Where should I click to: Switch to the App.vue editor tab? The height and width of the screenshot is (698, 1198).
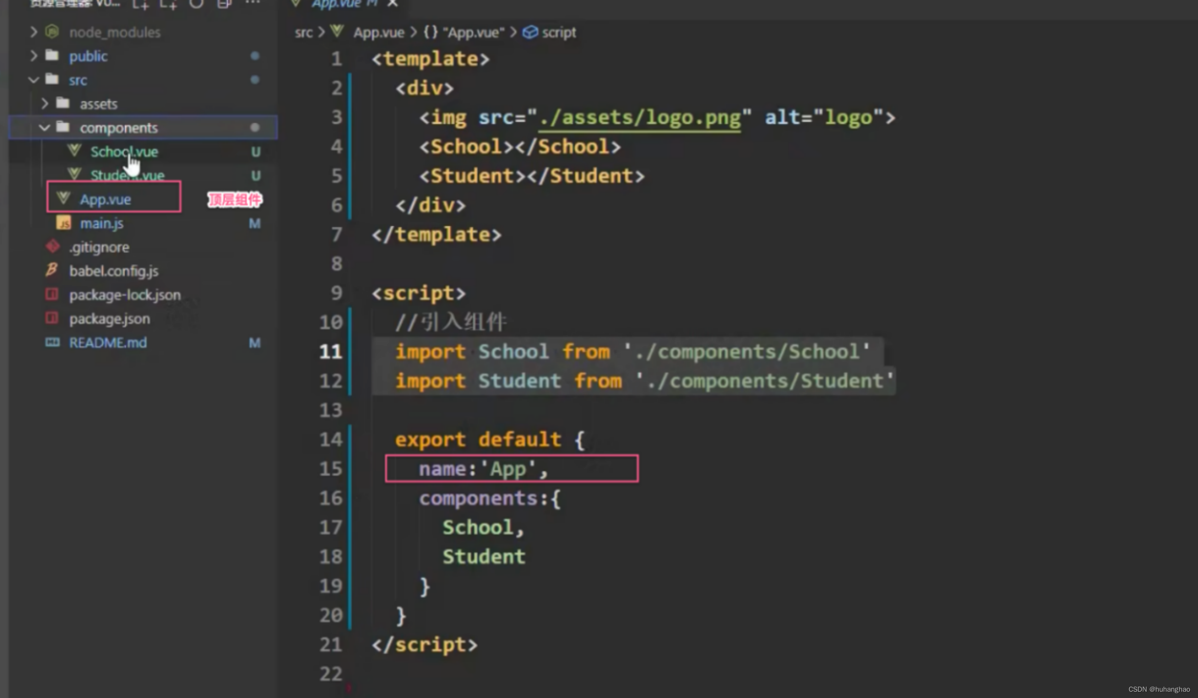pos(337,4)
